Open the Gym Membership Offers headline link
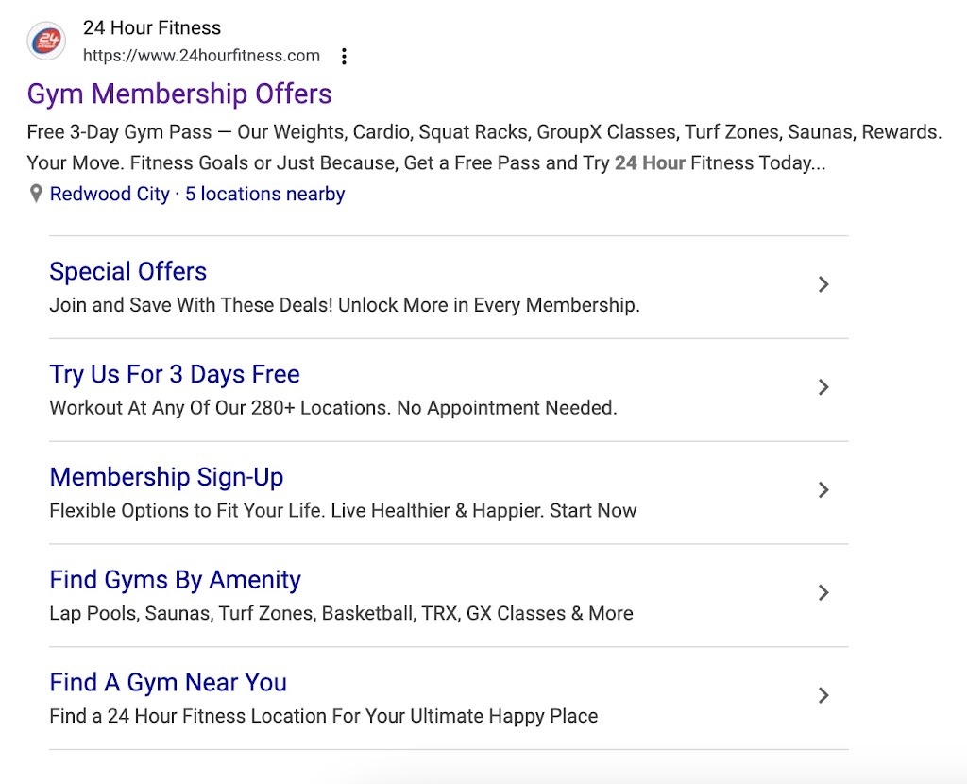 pos(179,94)
